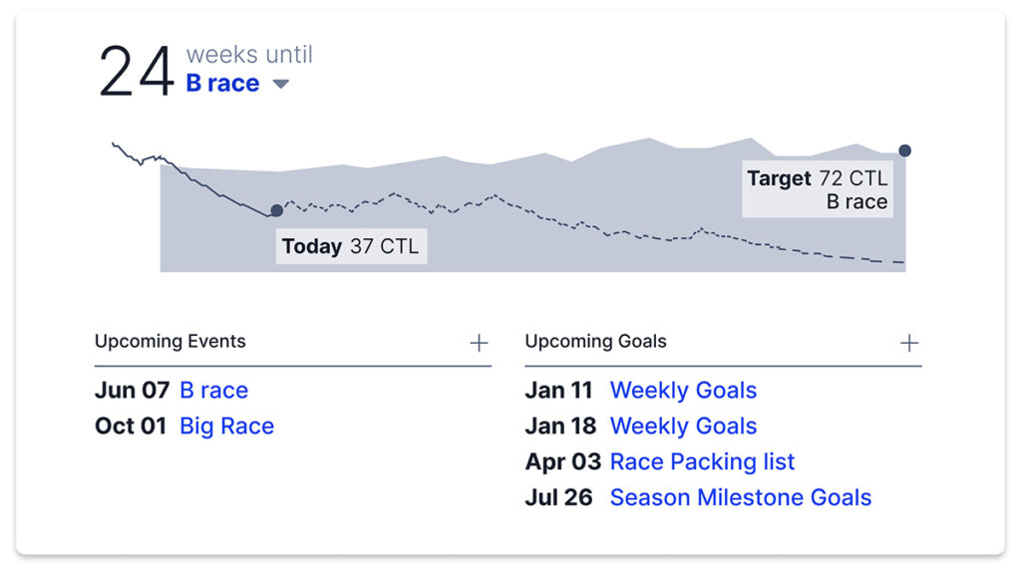This screenshot has width=1021, height=574.
Task: Click the bold B race countdown title
Action: (x=222, y=84)
